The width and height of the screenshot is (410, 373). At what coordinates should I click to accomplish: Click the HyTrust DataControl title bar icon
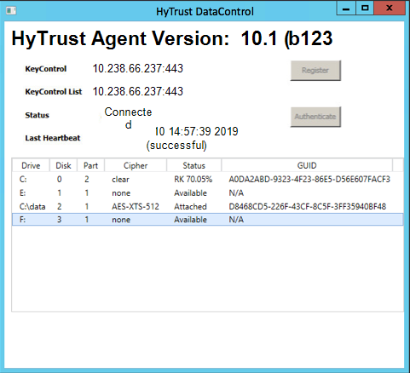(11, 11)
